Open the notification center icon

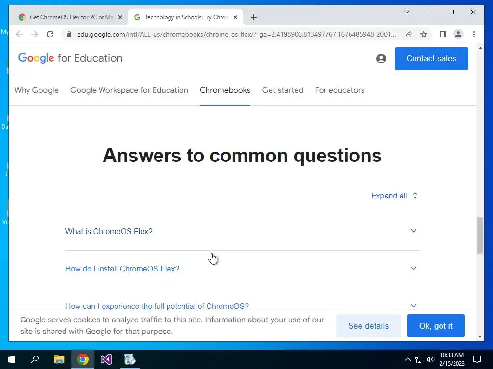pyautogui.click(x=477, y=359)
